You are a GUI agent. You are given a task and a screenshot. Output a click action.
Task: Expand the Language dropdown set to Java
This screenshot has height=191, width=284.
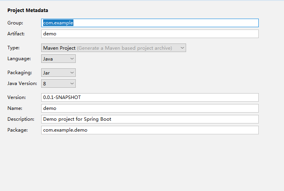(x=58, y=59)
